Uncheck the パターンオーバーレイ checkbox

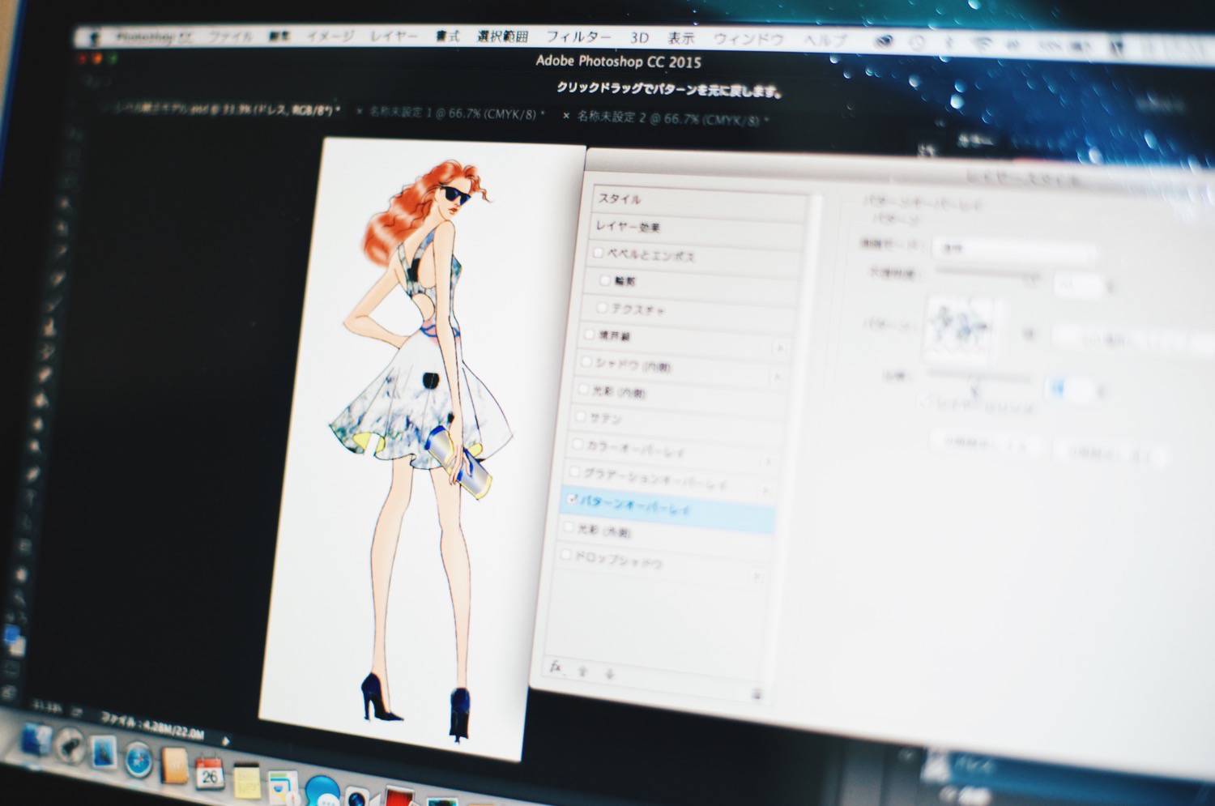pyautogui.click(x=572, y=500)
